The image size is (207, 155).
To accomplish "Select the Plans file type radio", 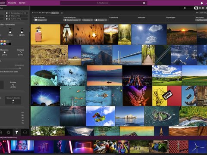I will [x=7, y=16].
